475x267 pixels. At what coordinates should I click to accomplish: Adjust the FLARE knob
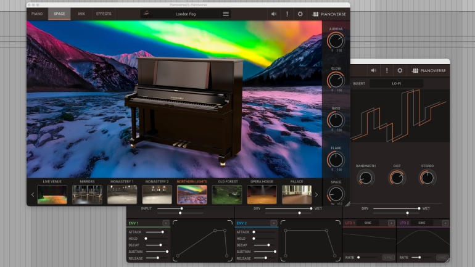(x=336, y=160)
